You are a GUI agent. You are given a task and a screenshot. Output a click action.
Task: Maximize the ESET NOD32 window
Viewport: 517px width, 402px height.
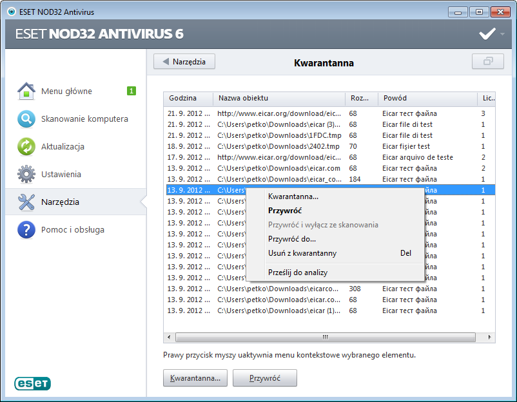click(479, 12)
